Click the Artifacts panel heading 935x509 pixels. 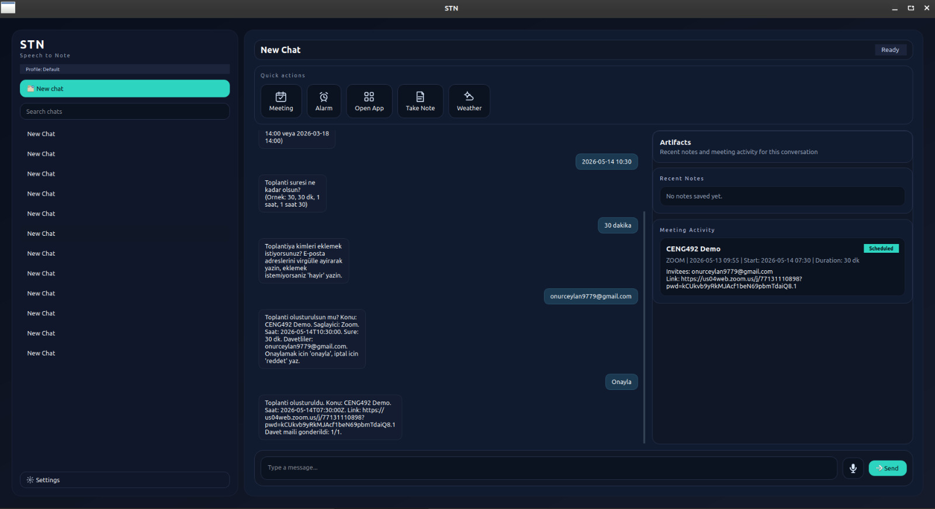pos(675,142)
